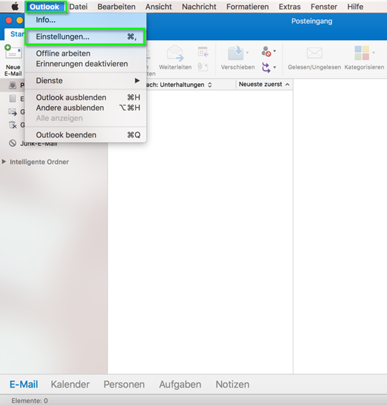This screenshot has height=405, width=387.
Task: Open the Nachricht menu
Action: pos(199,6)
